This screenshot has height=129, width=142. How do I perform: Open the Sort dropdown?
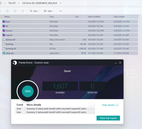point(34,11)
